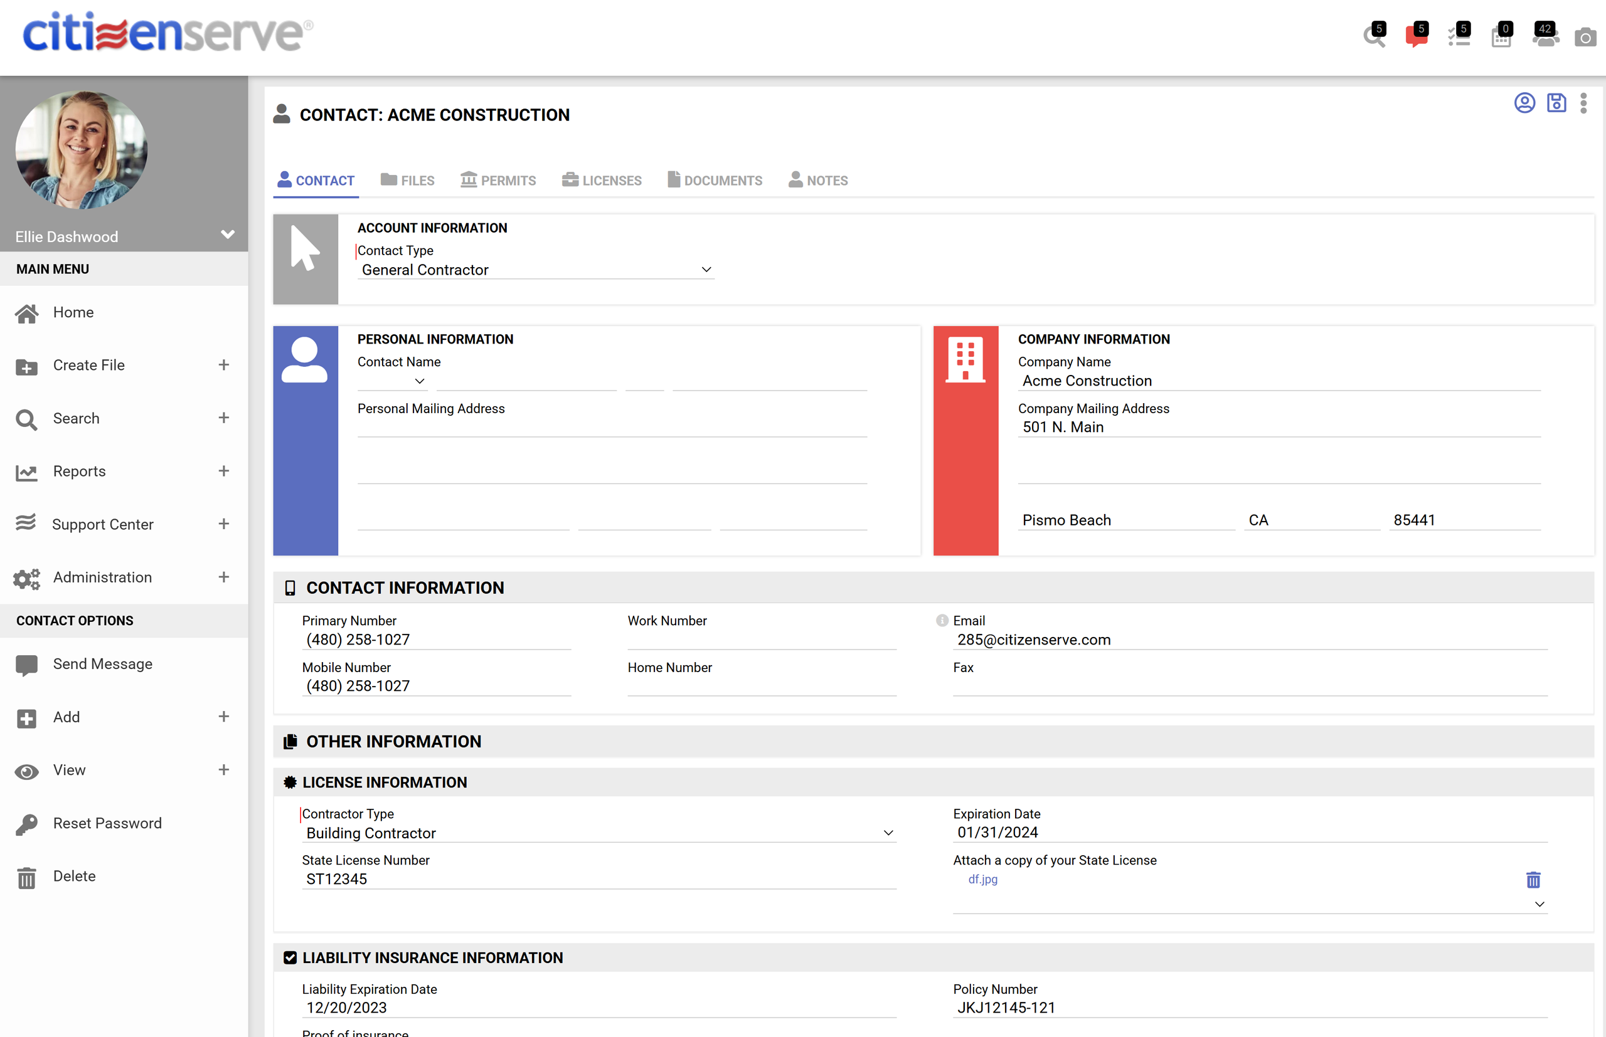Screen dimensions: 1606x1037
Task: Open the NOTES tab
Action: [x=818, y=180]
